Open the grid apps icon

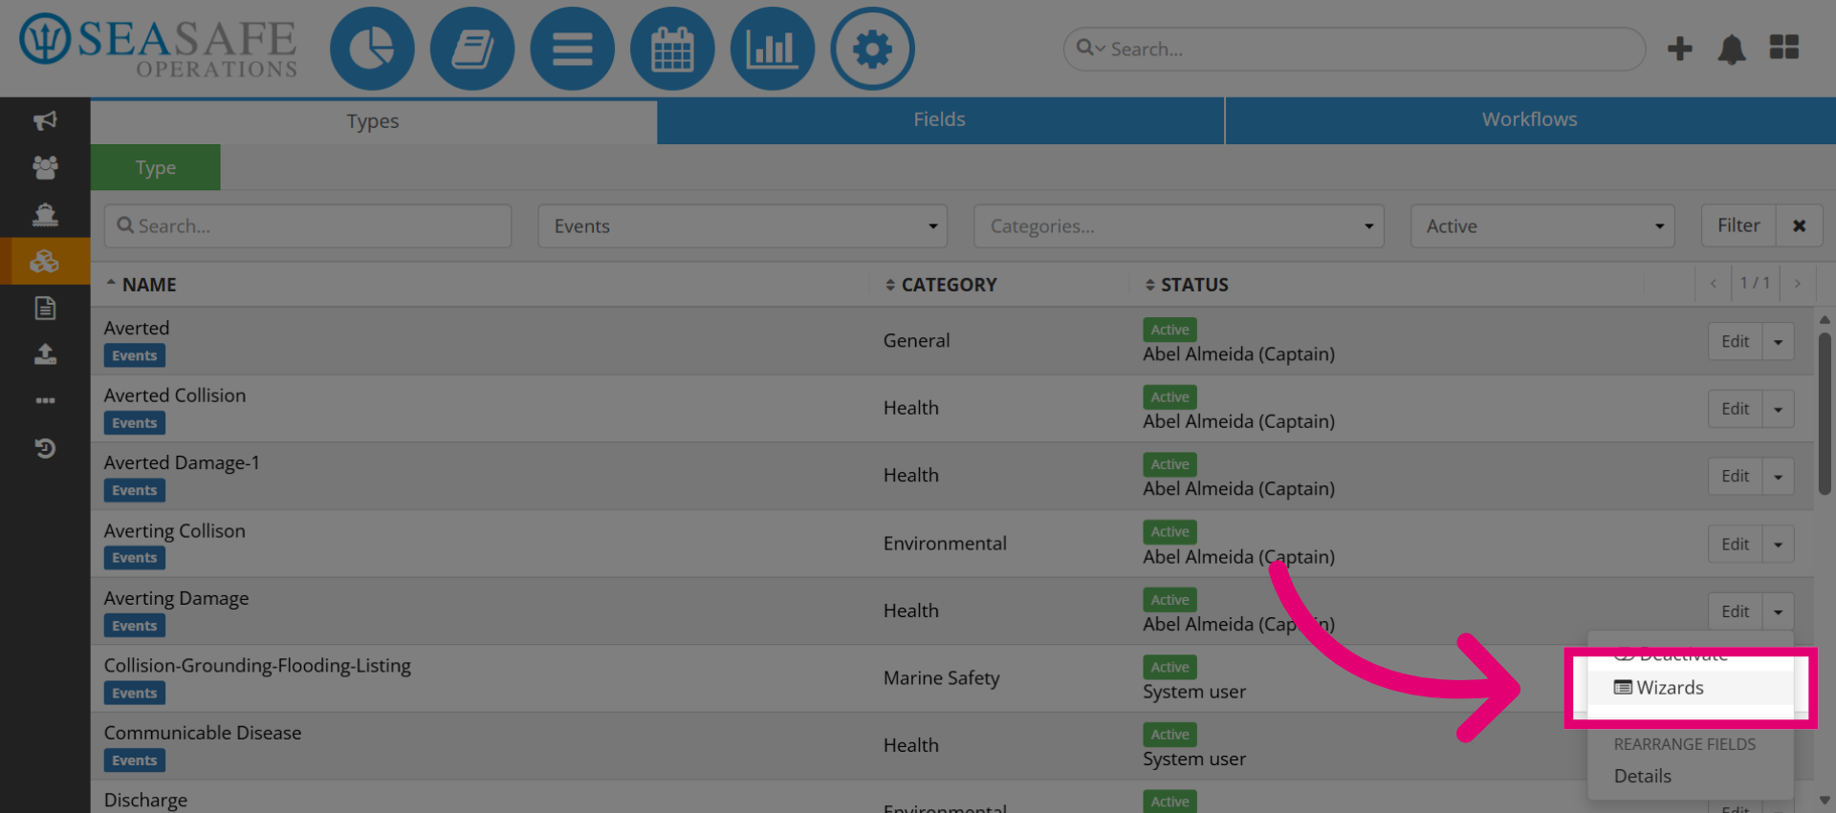pos(1784,48)
